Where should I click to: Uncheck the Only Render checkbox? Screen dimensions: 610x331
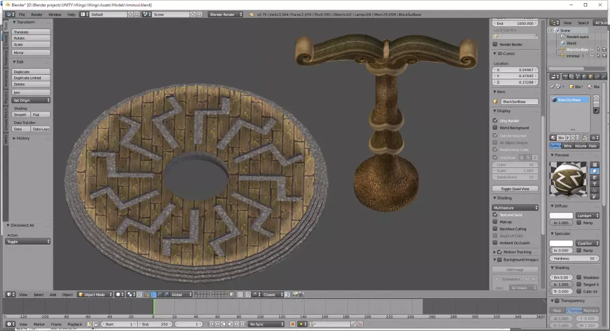pyautogui.click(x=495, y=121)
